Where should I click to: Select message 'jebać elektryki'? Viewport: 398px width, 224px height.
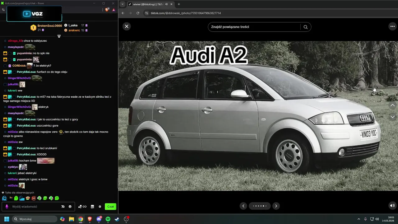pyautogui.click(x=27, y=173)
